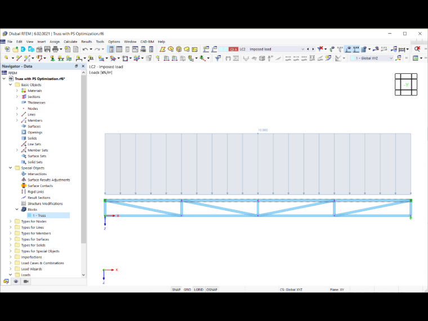Toggle OSNAP in the status bar
Viewport: 428px width, 321px height.
tap(212, 289)
